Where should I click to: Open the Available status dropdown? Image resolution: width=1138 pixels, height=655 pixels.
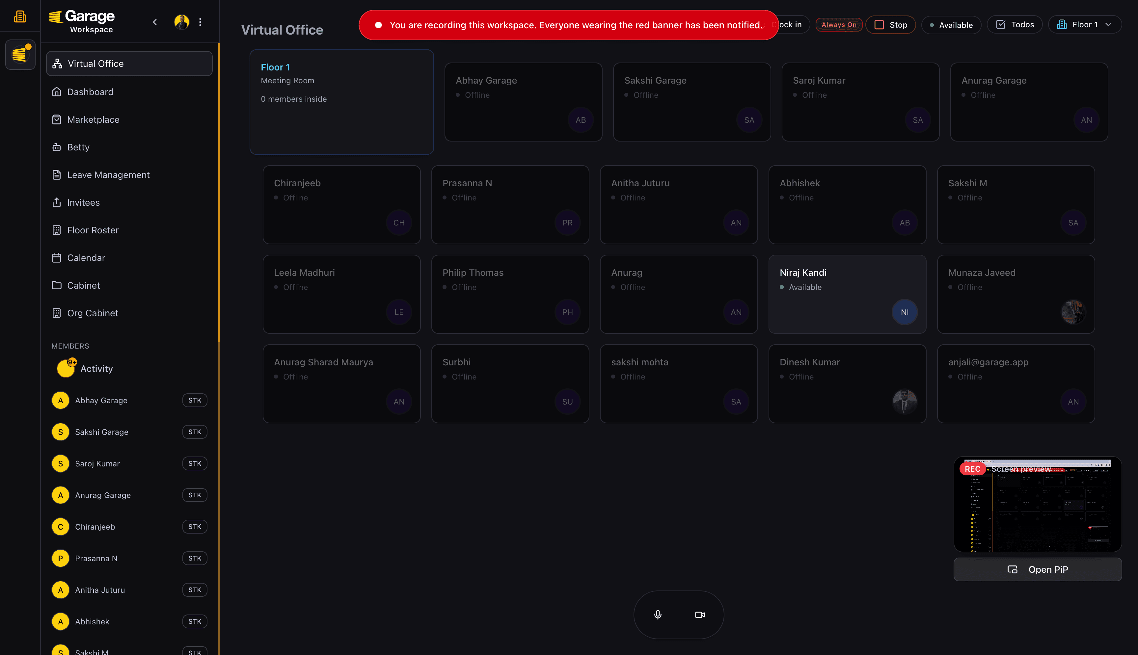[x=951, y=25]
